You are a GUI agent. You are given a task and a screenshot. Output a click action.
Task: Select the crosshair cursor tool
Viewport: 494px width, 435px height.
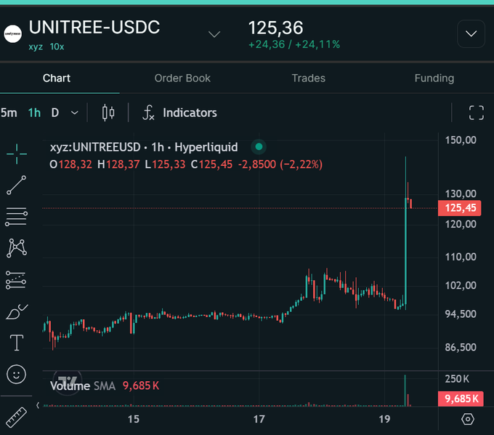pos(17,154)
